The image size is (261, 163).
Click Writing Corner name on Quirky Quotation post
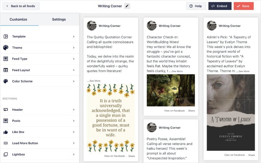(110, 26)
